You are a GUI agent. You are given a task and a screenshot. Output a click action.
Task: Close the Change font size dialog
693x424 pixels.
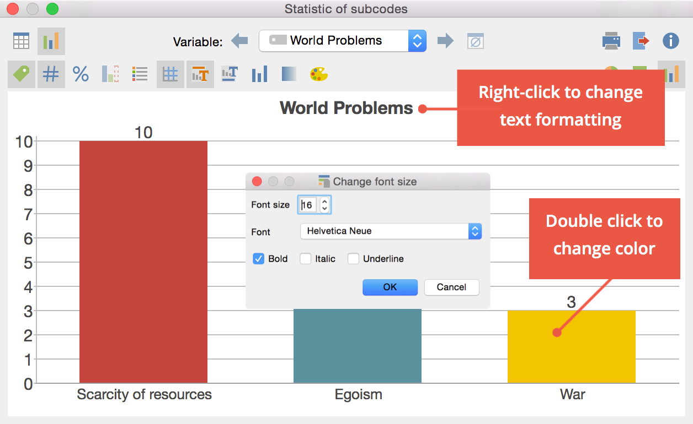coord(257,182)
